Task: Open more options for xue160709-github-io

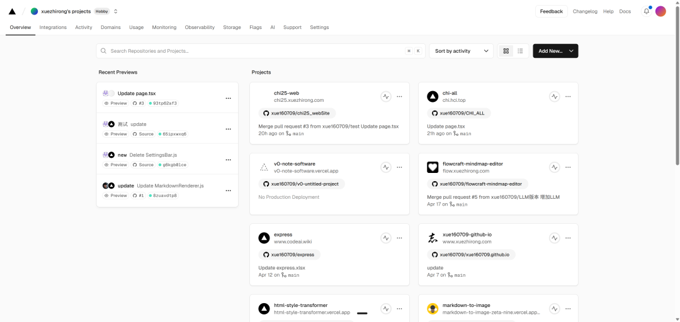Action: pos(568,238)
